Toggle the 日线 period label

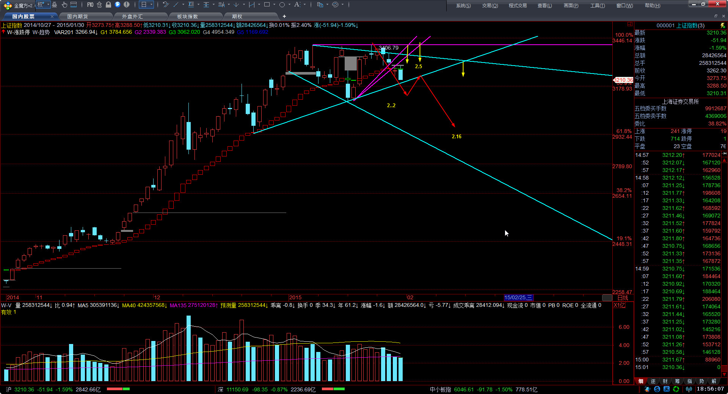[623, 298]
